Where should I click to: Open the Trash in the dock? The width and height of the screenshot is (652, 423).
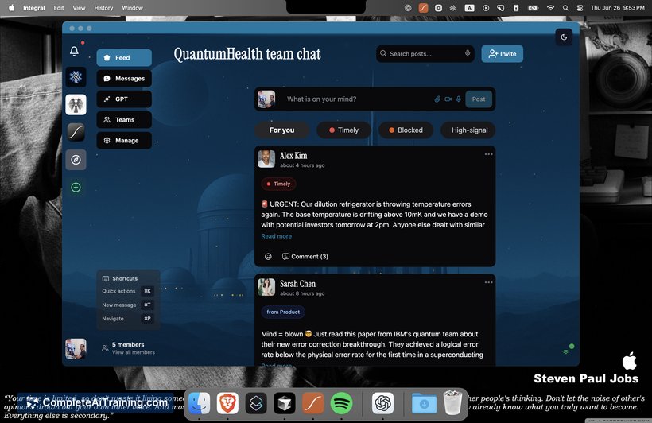point(452,402)
